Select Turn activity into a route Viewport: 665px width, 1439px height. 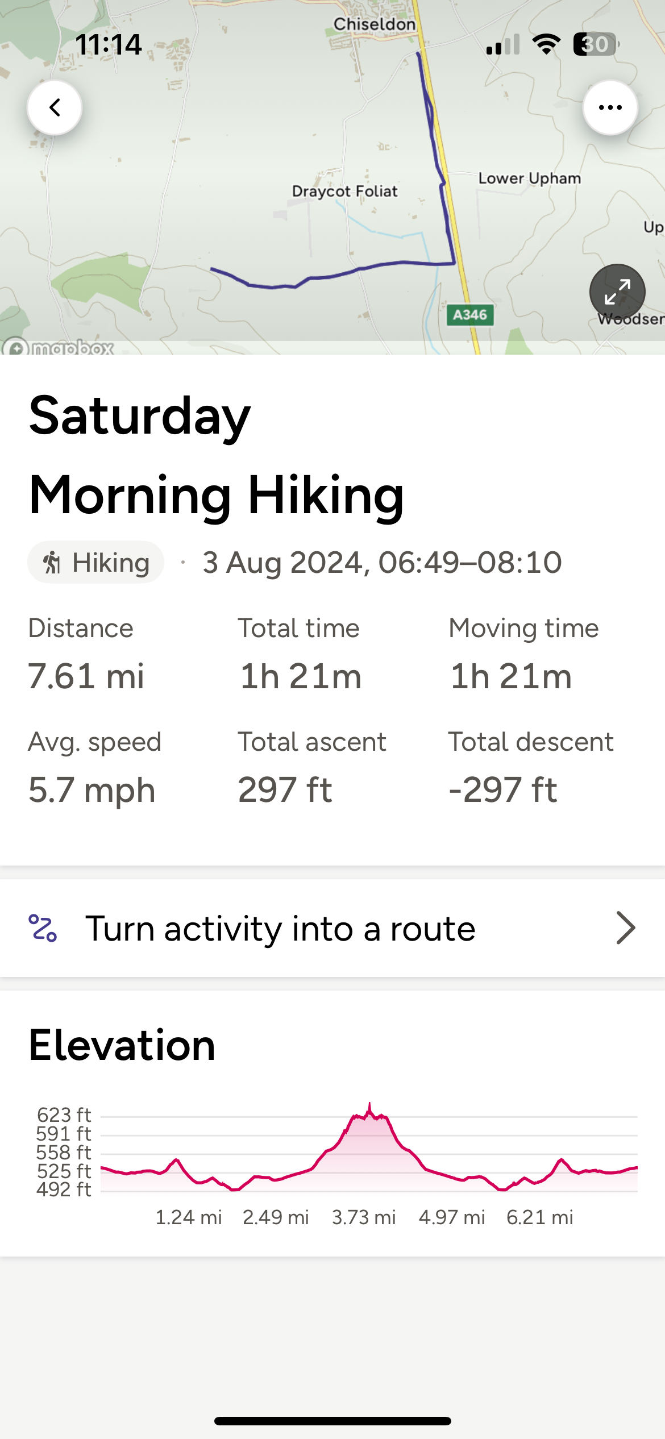click(x=332, y=928)
